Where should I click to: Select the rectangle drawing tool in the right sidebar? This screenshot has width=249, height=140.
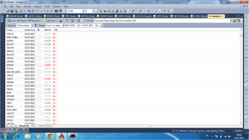pyautogui.click(x=246, y=49)
